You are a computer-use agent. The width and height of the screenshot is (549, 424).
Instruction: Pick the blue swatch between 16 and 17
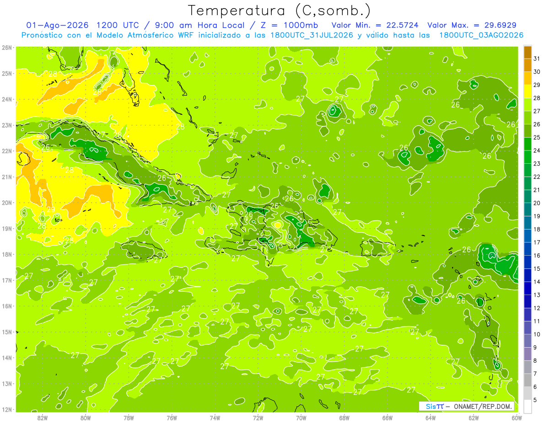[527, 249]
